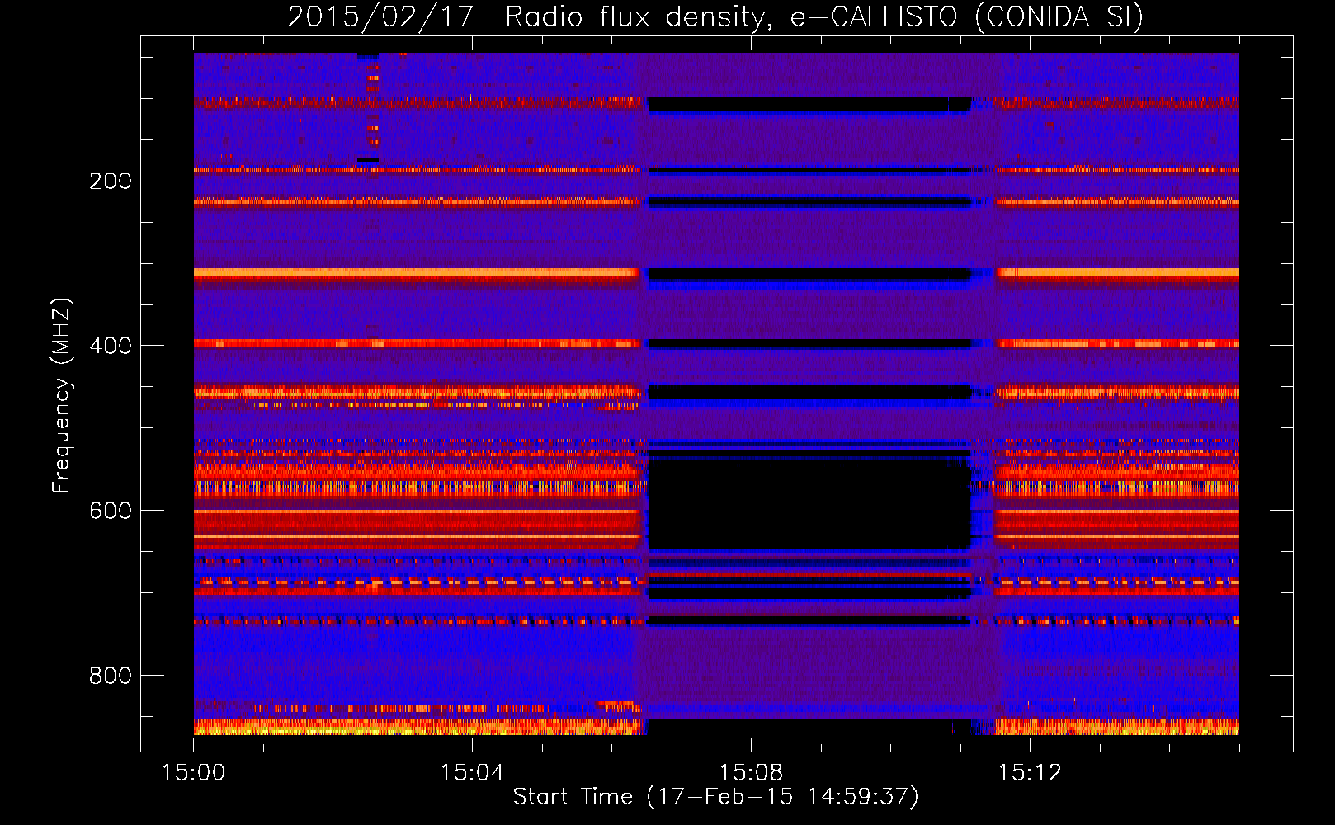Click the '600' frequency tick label

[x=111, y=511]
